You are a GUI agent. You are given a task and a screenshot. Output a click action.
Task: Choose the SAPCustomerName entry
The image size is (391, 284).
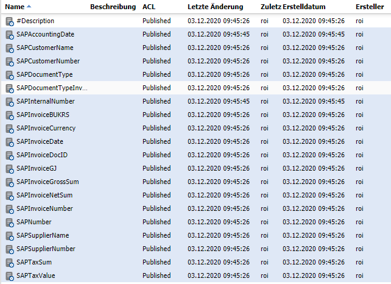point(45,48)
